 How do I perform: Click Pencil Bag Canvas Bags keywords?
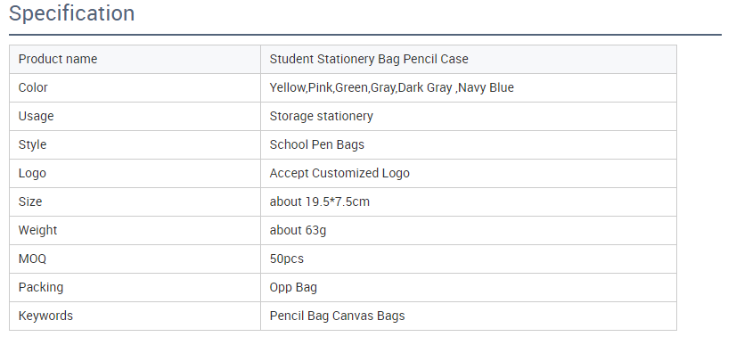[337, 316]
